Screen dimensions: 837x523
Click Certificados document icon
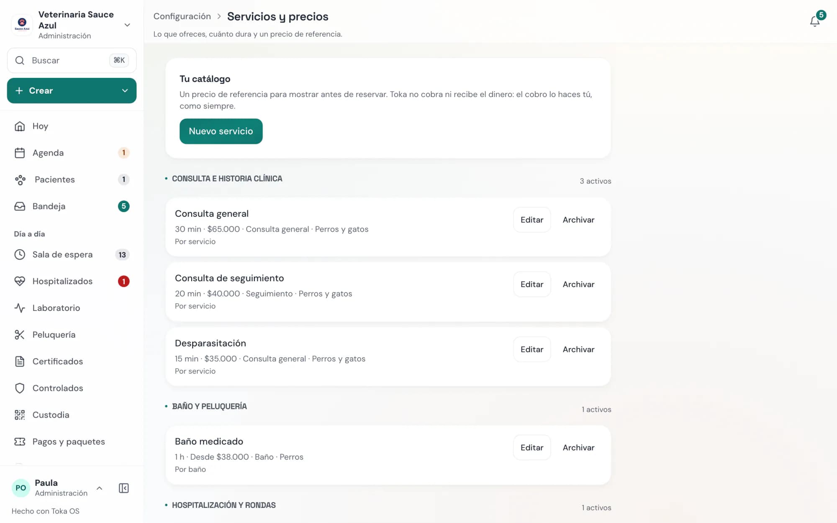click(x=20, y=361)
